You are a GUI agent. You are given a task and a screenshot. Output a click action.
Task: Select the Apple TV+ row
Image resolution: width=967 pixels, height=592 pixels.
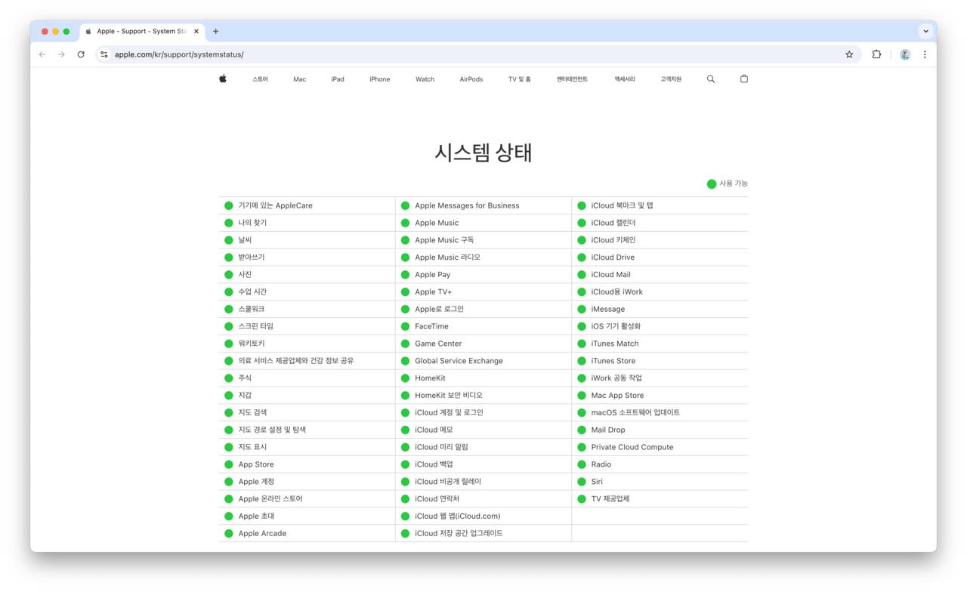(483, 291)
